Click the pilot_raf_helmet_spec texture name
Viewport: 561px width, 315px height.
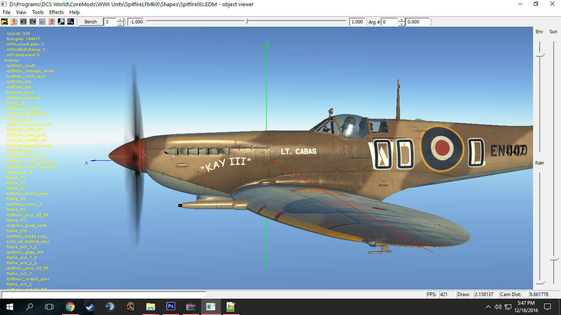[x=28, y=242]
